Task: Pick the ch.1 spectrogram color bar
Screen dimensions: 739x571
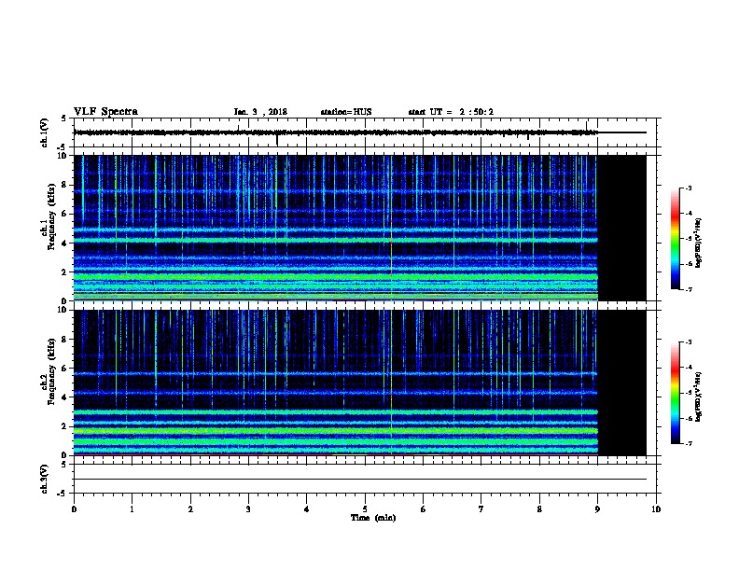Action: click(x=675, y=239)
